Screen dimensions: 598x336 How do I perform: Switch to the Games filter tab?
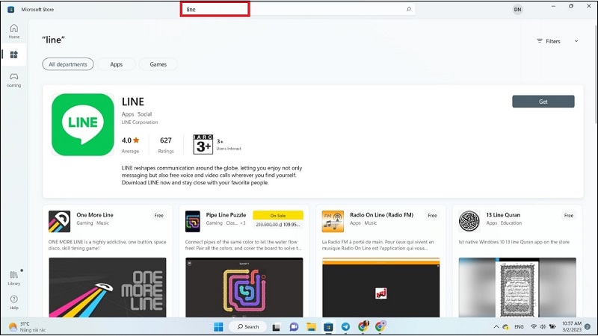158,64
